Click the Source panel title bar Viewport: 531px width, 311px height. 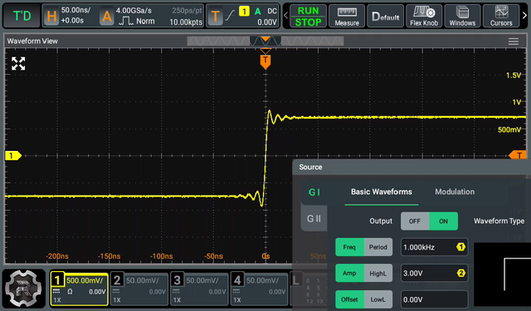click(x=412, y=167)
